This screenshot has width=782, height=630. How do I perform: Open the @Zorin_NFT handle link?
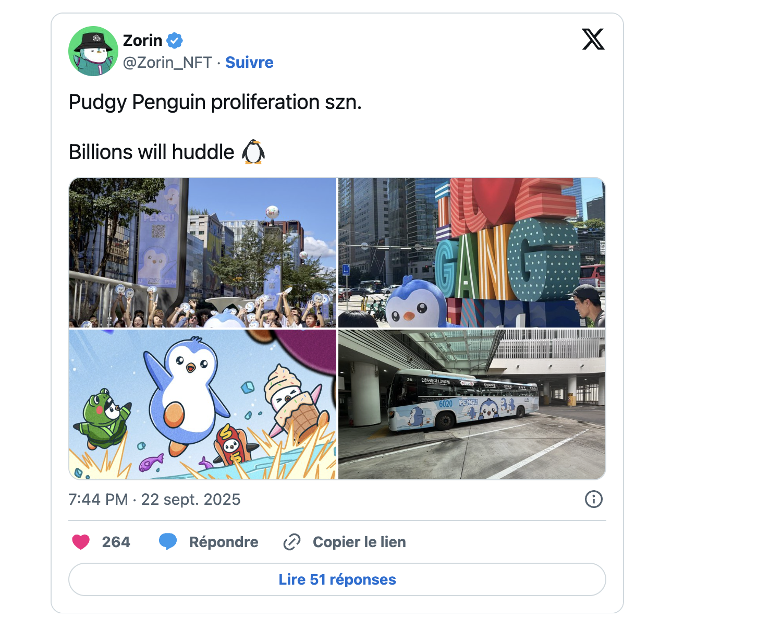(x=167, y=63)
